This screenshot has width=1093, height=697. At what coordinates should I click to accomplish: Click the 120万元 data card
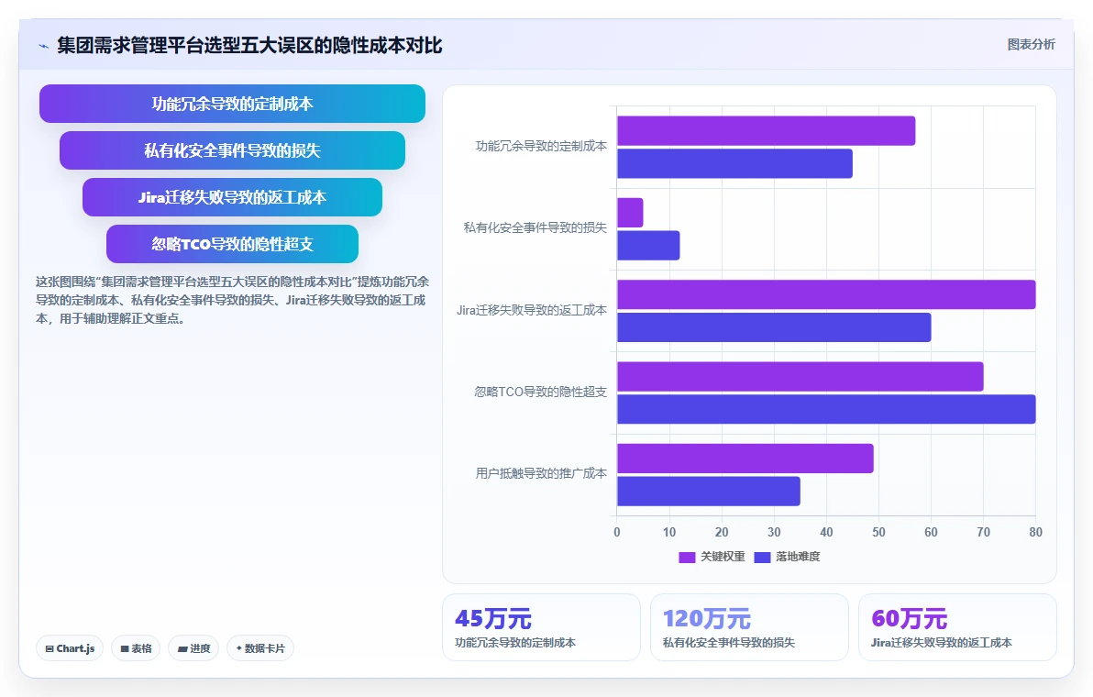(x=749, y=627)
